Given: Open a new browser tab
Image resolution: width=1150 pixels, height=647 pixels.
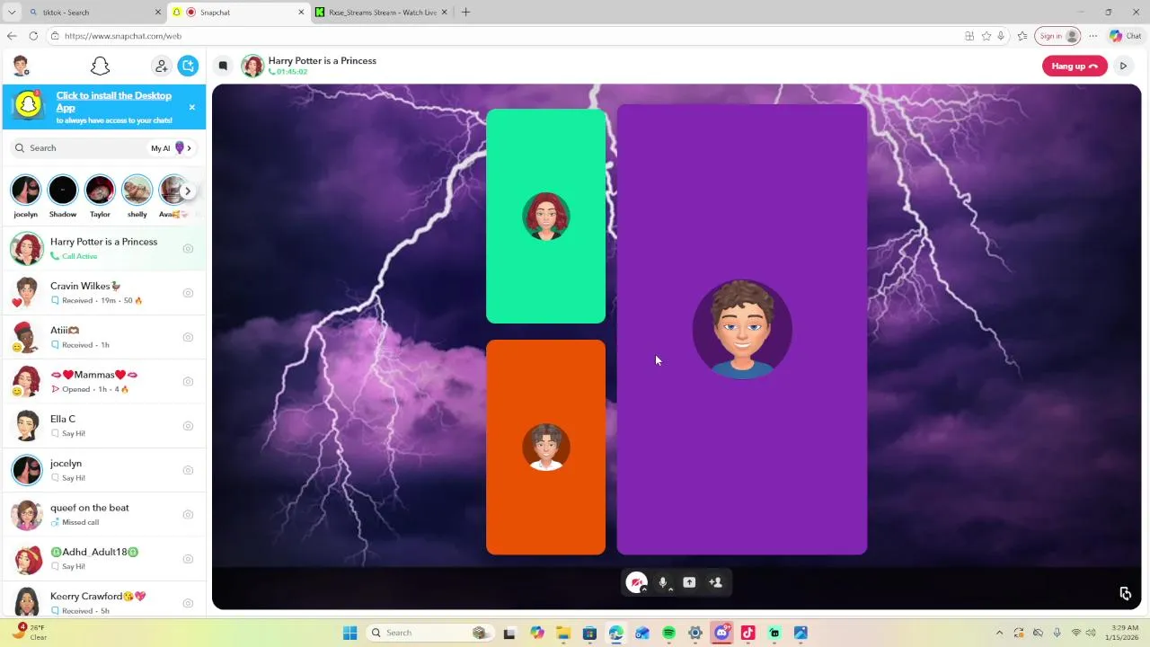Looking at the screenshot, I should 465,13.
